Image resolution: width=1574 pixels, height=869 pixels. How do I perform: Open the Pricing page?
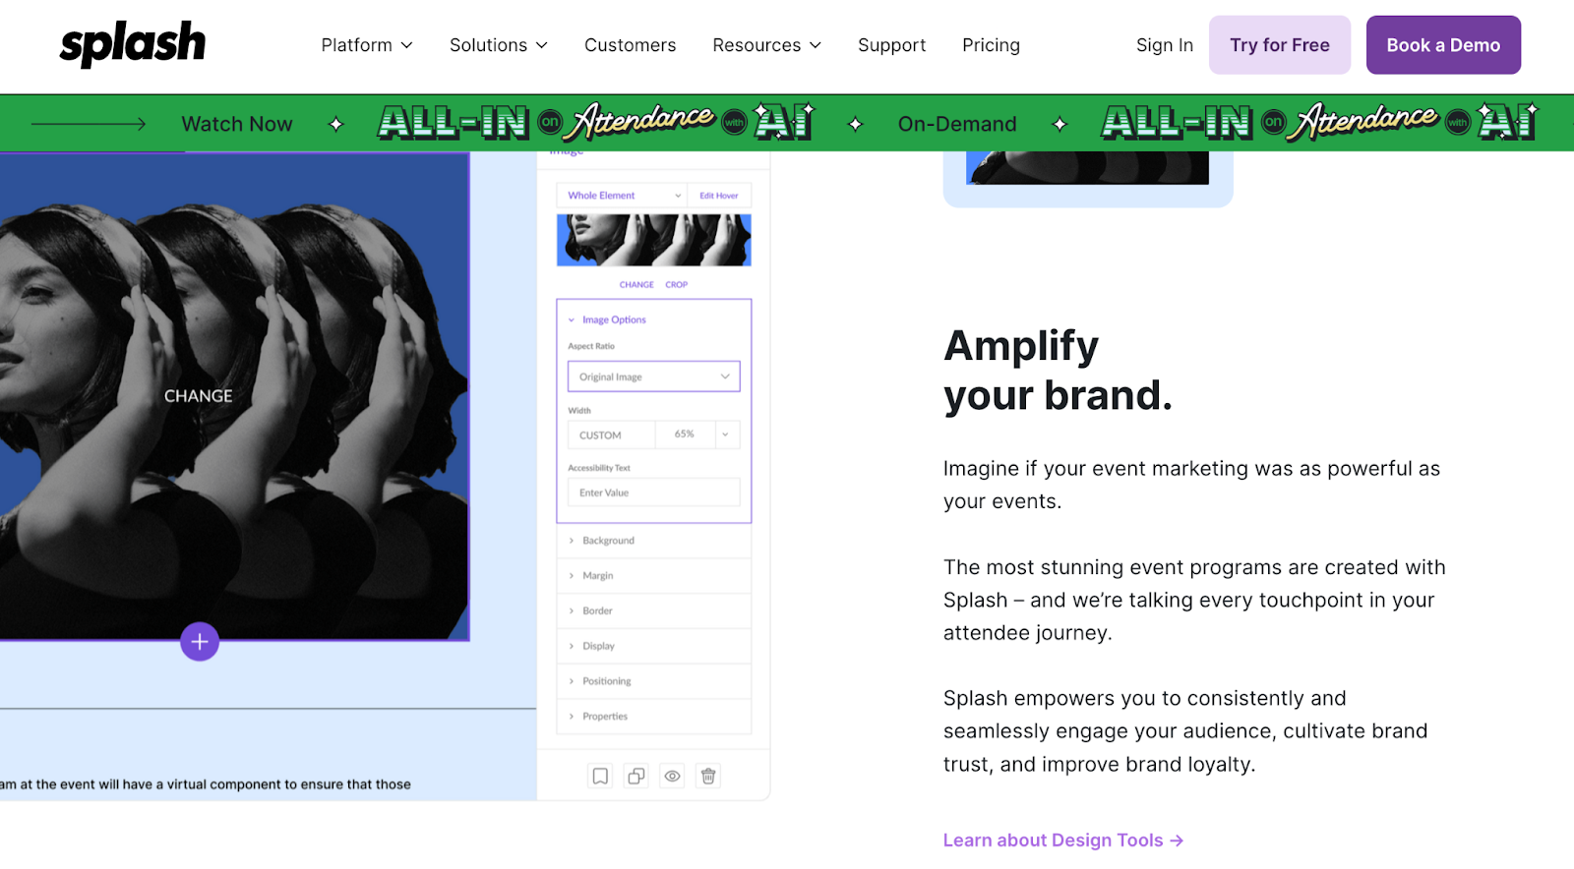991,45
